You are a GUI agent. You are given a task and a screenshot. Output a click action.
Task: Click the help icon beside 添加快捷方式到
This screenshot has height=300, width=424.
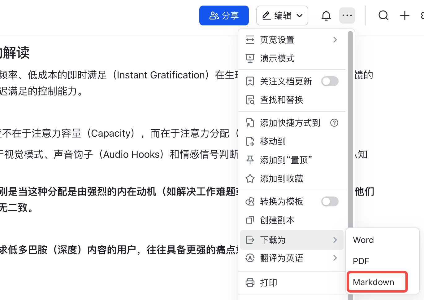click(x=334, y=123)
